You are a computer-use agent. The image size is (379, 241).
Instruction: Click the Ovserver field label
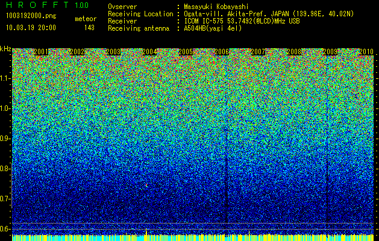coord(122,7)
